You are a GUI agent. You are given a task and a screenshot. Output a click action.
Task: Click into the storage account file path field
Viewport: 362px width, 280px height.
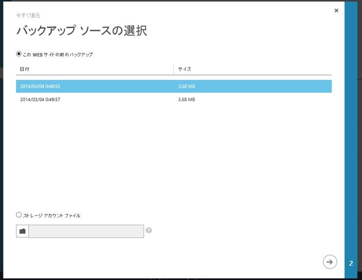(86, 231)
